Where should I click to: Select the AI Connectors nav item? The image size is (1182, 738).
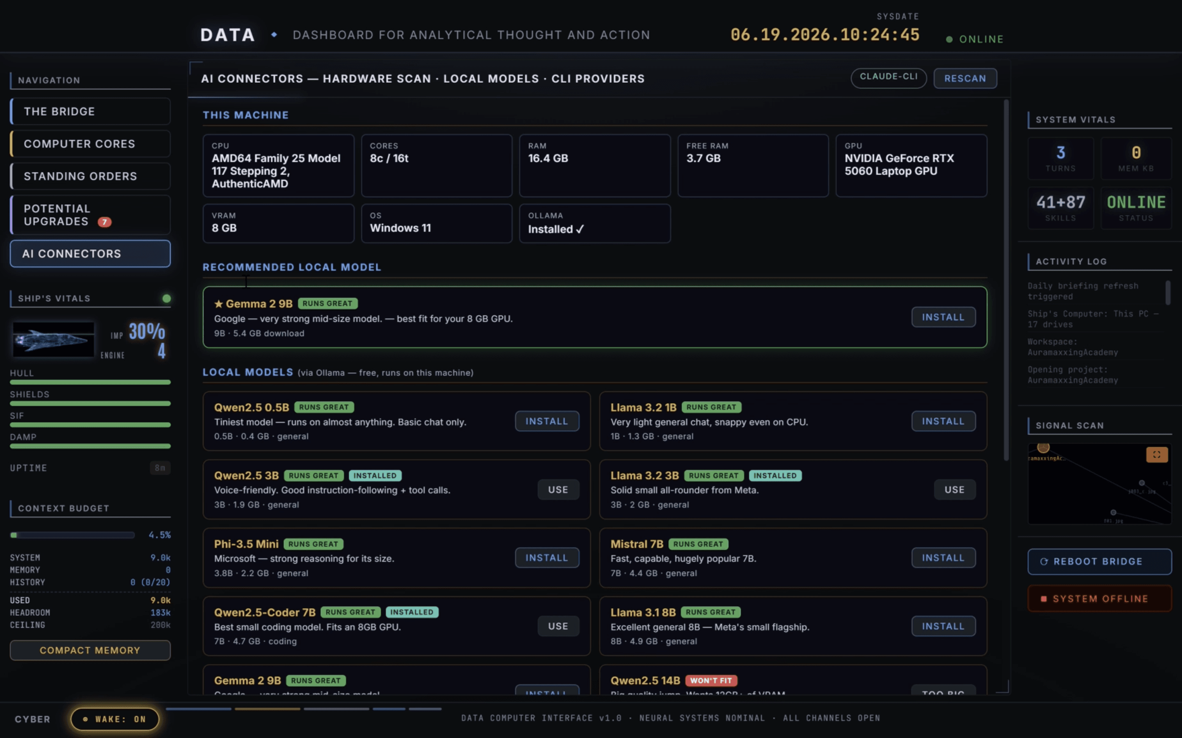pos(90,254)
